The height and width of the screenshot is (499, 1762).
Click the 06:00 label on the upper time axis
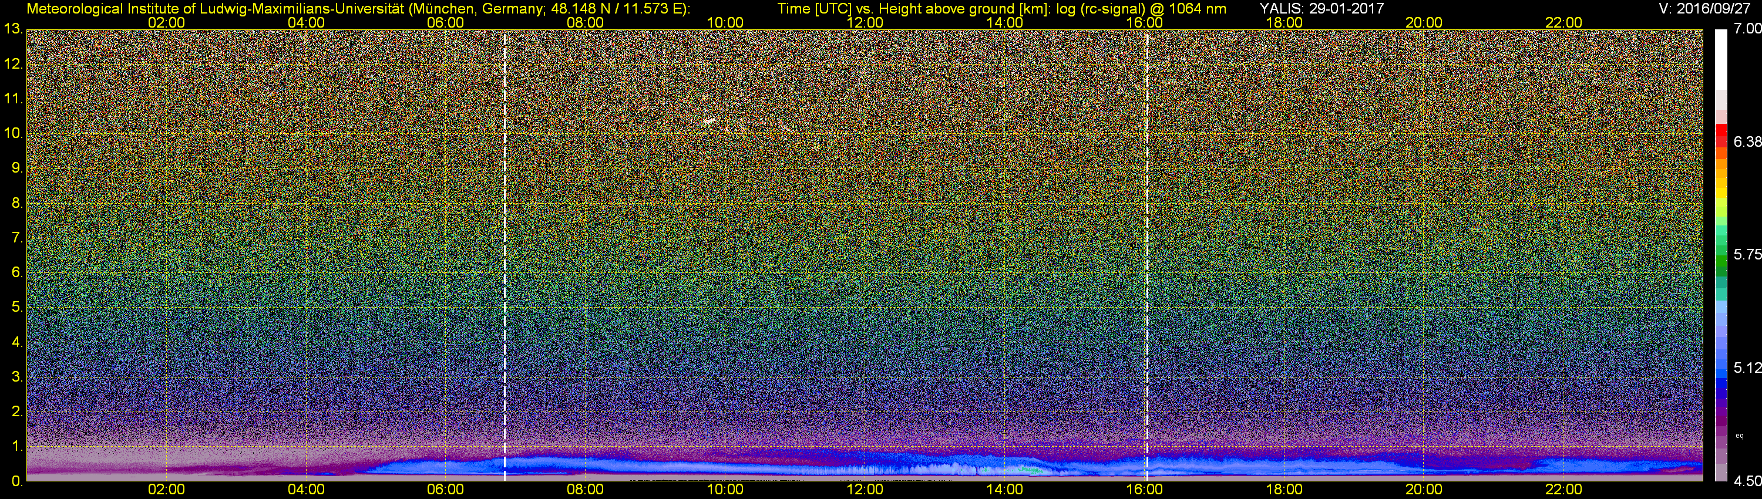pos(445,22)
